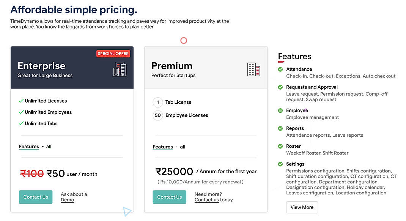Click the checkmark icon beside Settings feature
The image size is (406, 221).
click(280, 164)
